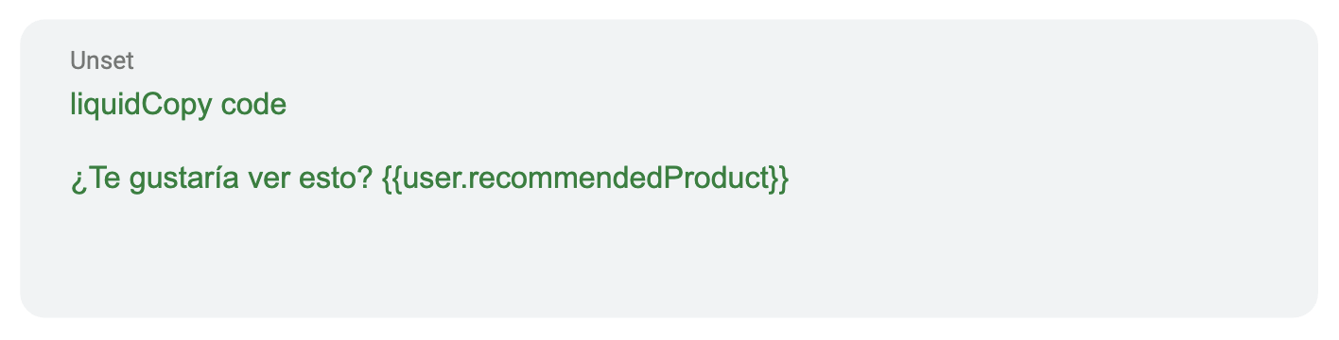Image resolution: width=1339 pixels, height=340 pixels.
Task: Click the closing }} braces
Action: click(778, 178)
